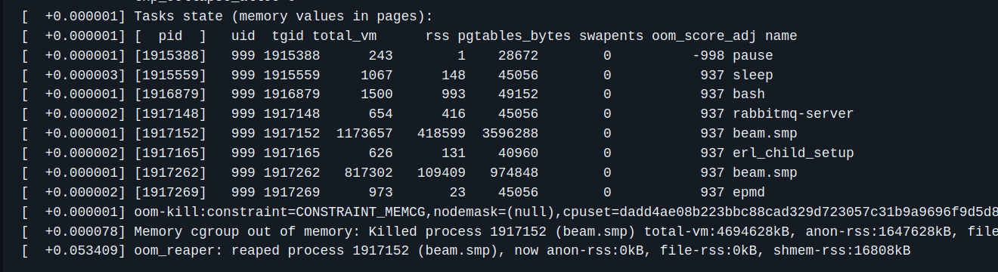998x272 pixels.
Task: Click the rss value '109409'
Action: click(x=442, y=173)
